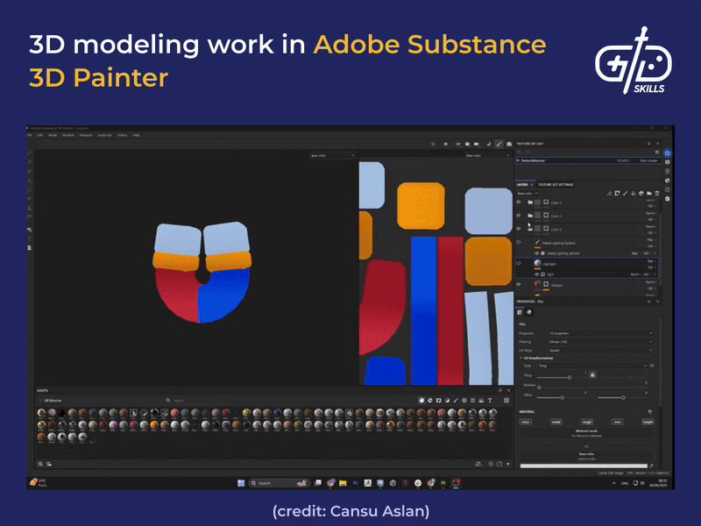Hide the Color 1 folder layer
This screenshot has height=526, width=701.
point(519,203)
